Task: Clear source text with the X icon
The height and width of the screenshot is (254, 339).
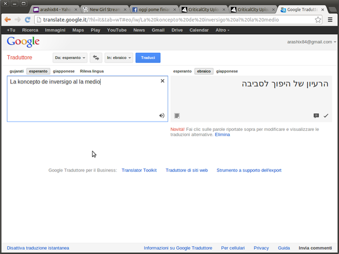Action: point(162,81)
